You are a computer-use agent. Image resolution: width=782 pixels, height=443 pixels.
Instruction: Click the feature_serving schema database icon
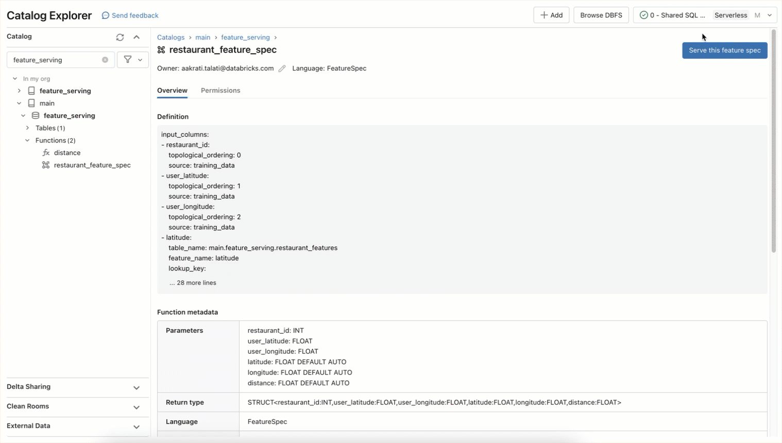[36, 116]
